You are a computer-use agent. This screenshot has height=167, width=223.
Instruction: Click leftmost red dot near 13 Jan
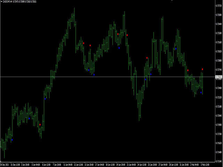coord(84,43)
